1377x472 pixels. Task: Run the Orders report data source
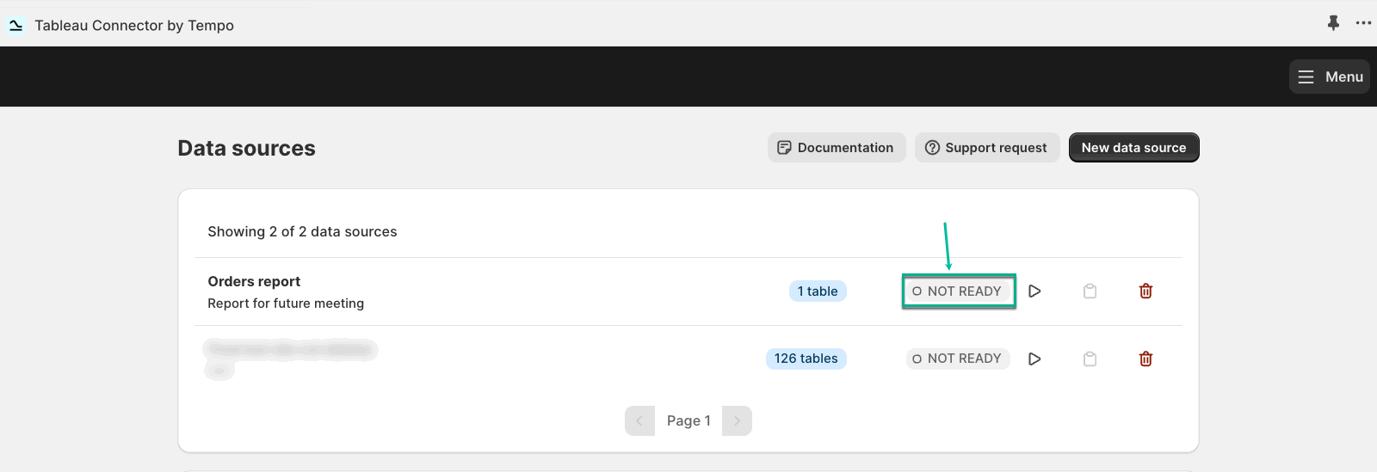1035,291
